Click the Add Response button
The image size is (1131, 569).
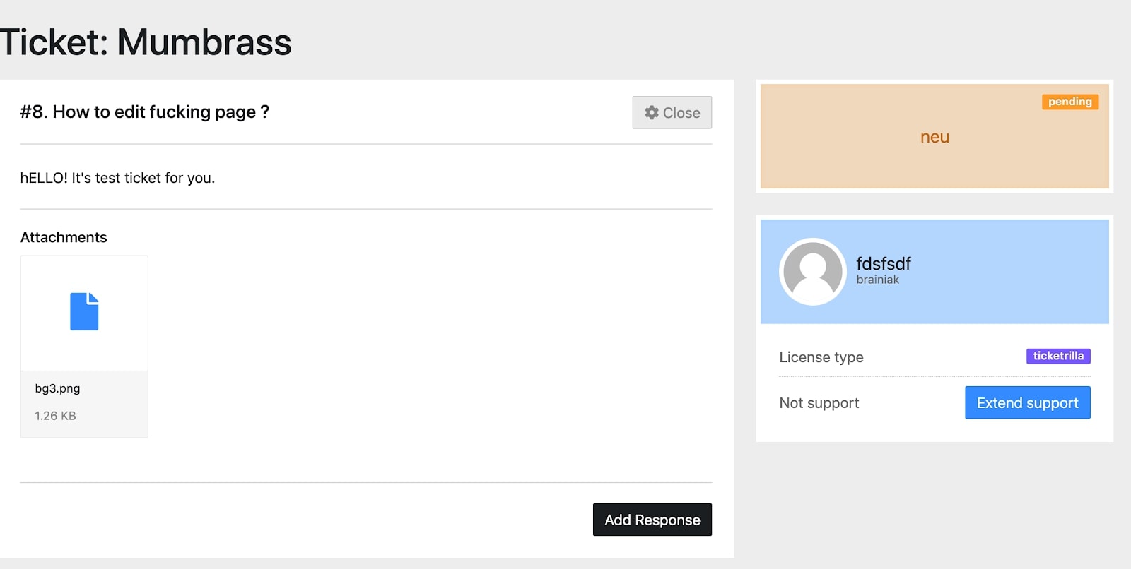652,520
